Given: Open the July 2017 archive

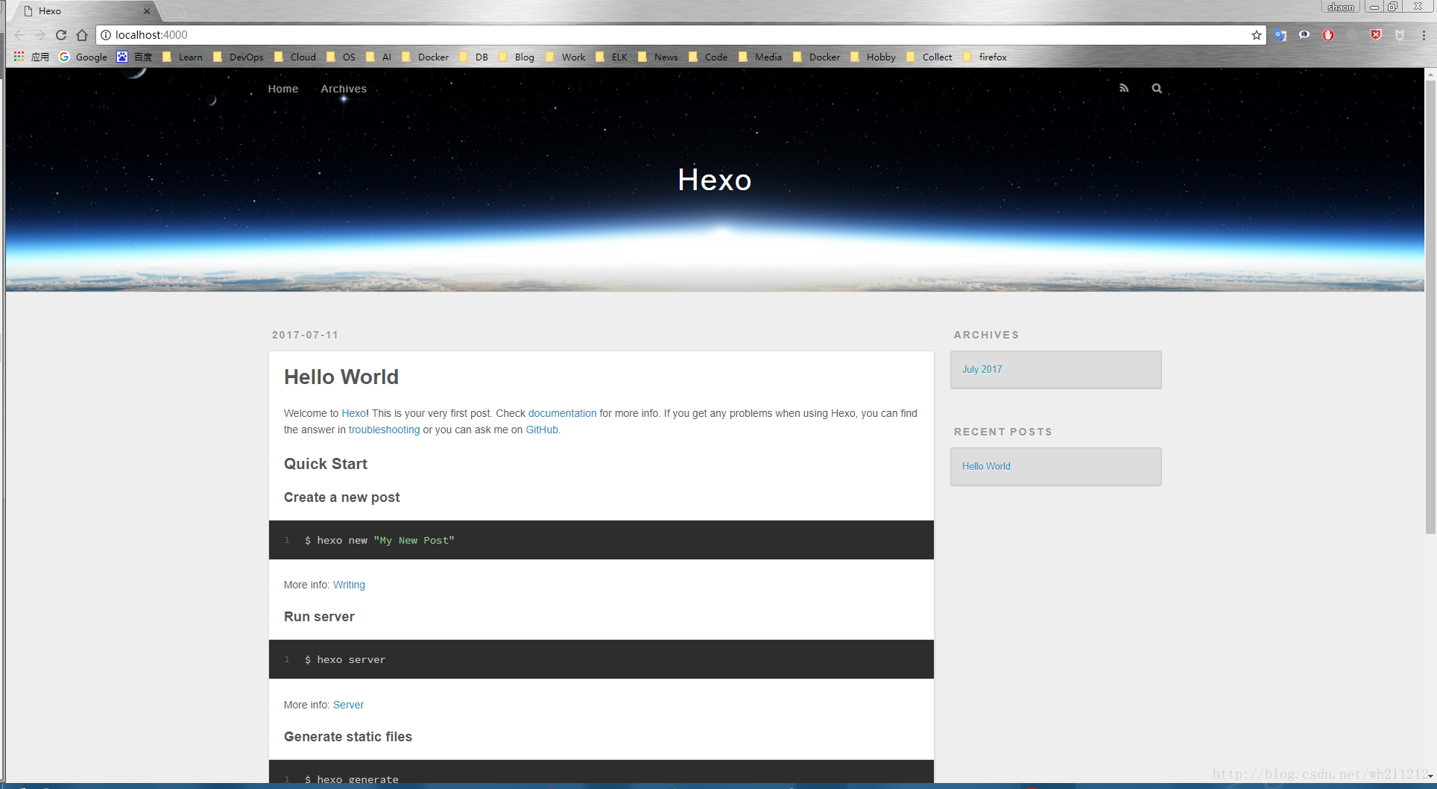Looking at the screenshot, I should point(982,369).
